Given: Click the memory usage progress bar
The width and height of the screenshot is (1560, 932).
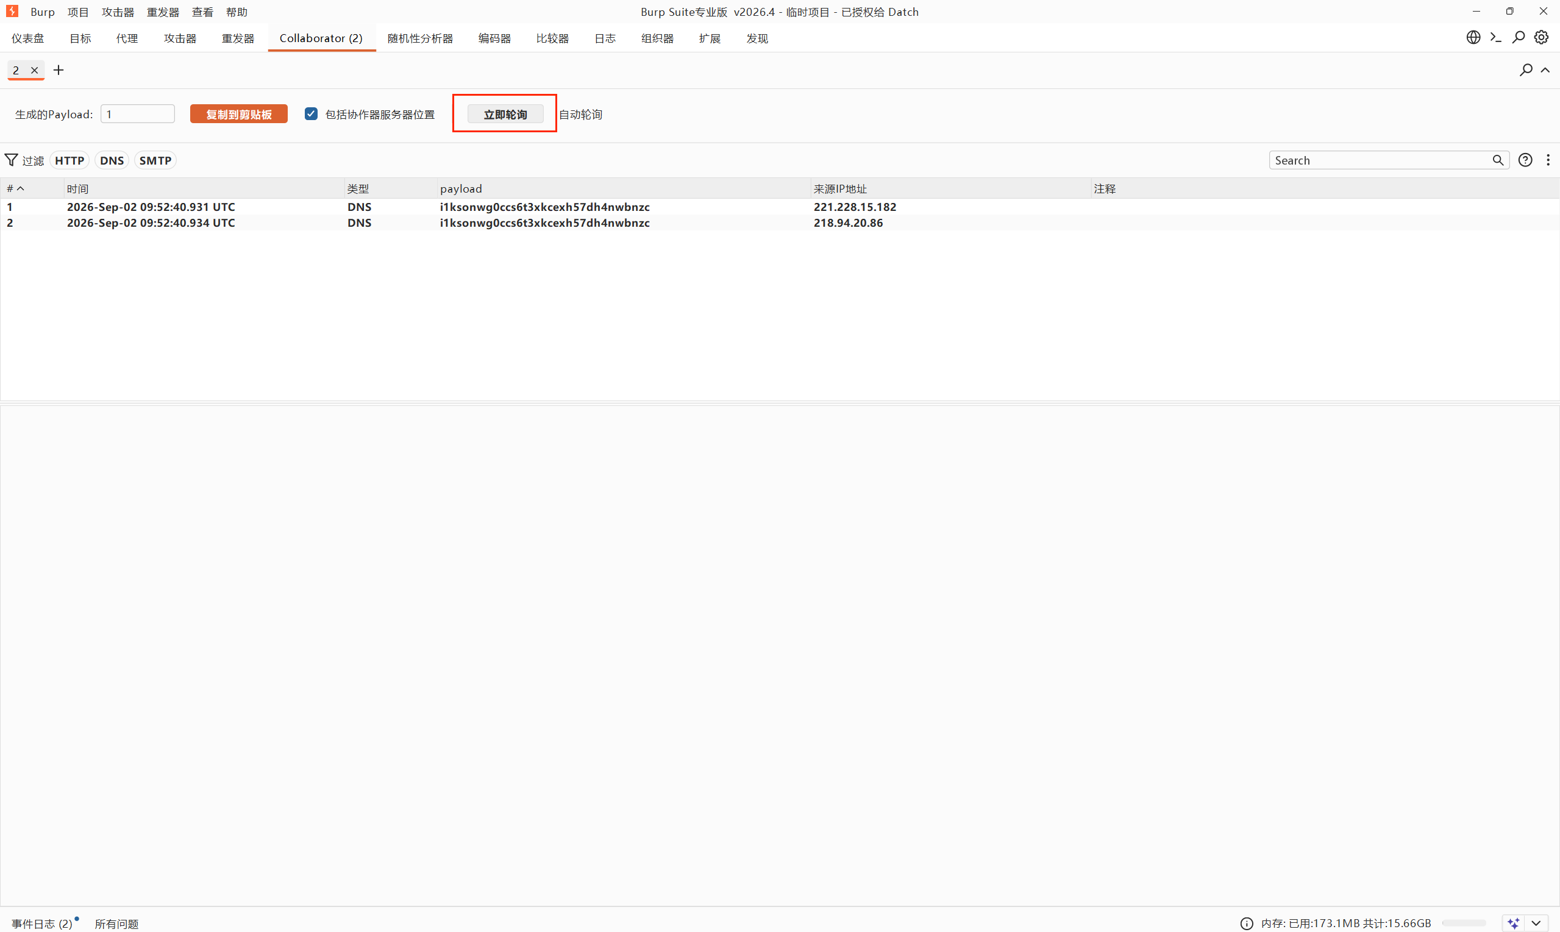Looking at the screenshot, I should click(1463, 923).
